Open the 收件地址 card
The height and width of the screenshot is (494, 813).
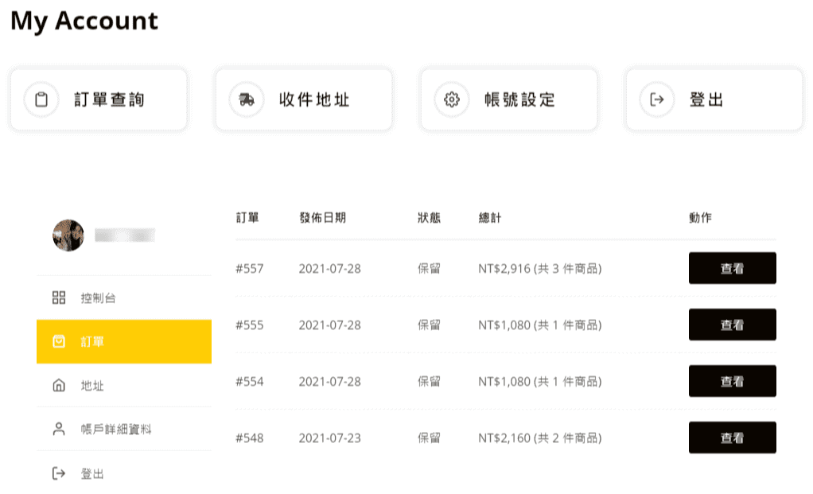click(x=304, y=99)
